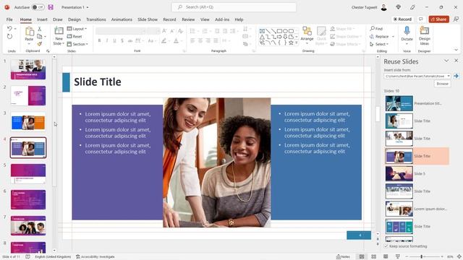Screen dimensions: 463x260
Task: Click the Redo icon
Action: coord(9,36)
